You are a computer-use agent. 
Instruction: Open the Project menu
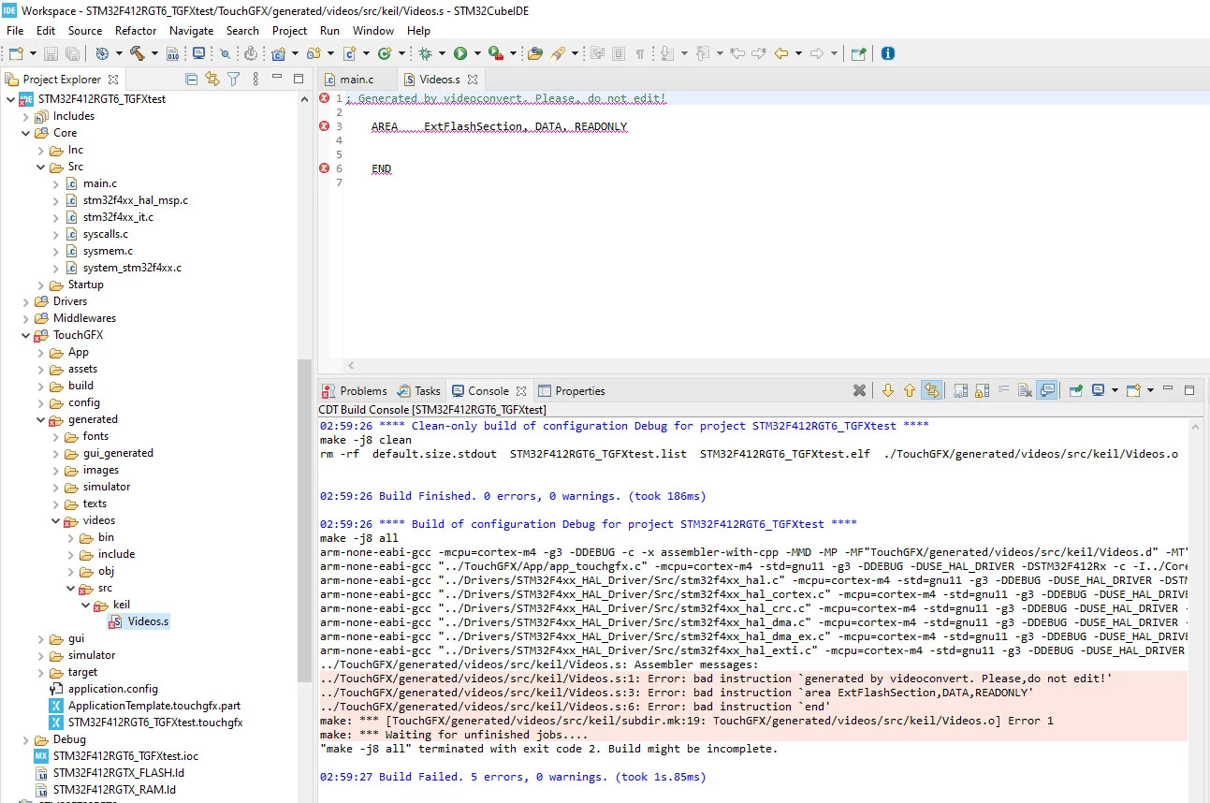point(289,31)
